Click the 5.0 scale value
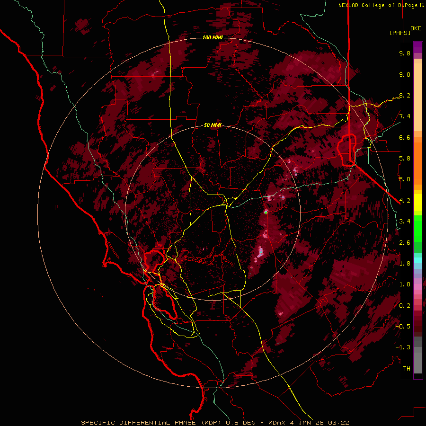 point(405,179)
